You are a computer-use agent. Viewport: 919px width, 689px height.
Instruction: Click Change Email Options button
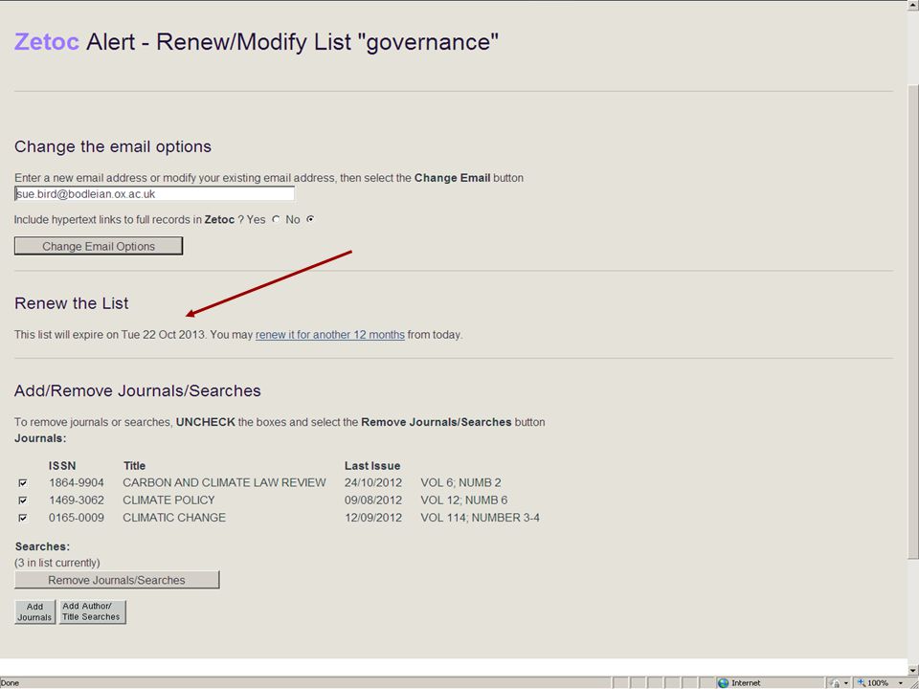[x=99, y=246]
